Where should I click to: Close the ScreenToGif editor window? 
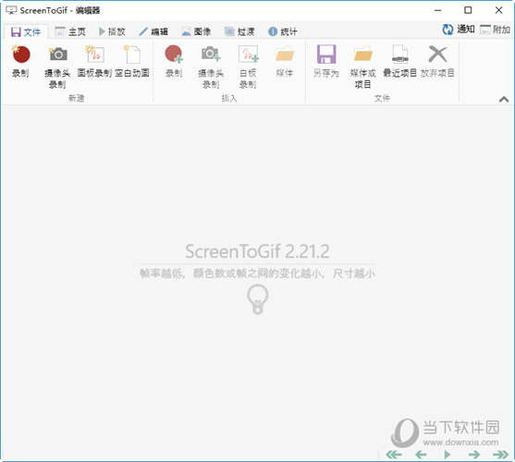point(499,10)
